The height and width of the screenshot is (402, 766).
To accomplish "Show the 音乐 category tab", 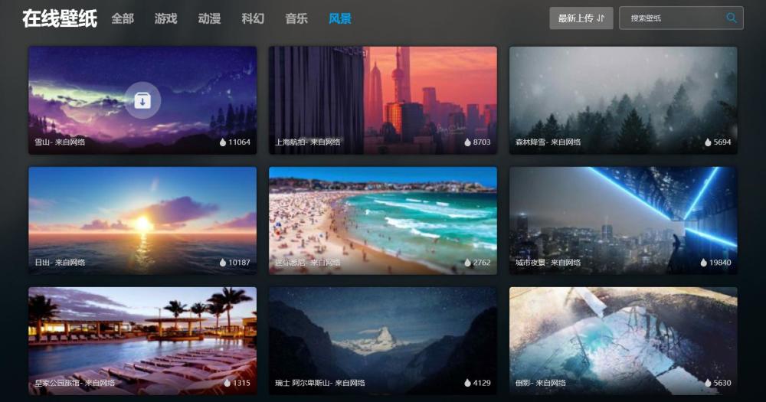I will 296,18.
